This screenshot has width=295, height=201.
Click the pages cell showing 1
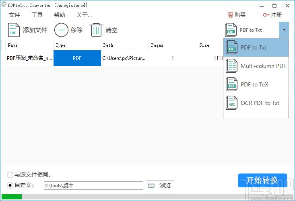pos(173,58)
